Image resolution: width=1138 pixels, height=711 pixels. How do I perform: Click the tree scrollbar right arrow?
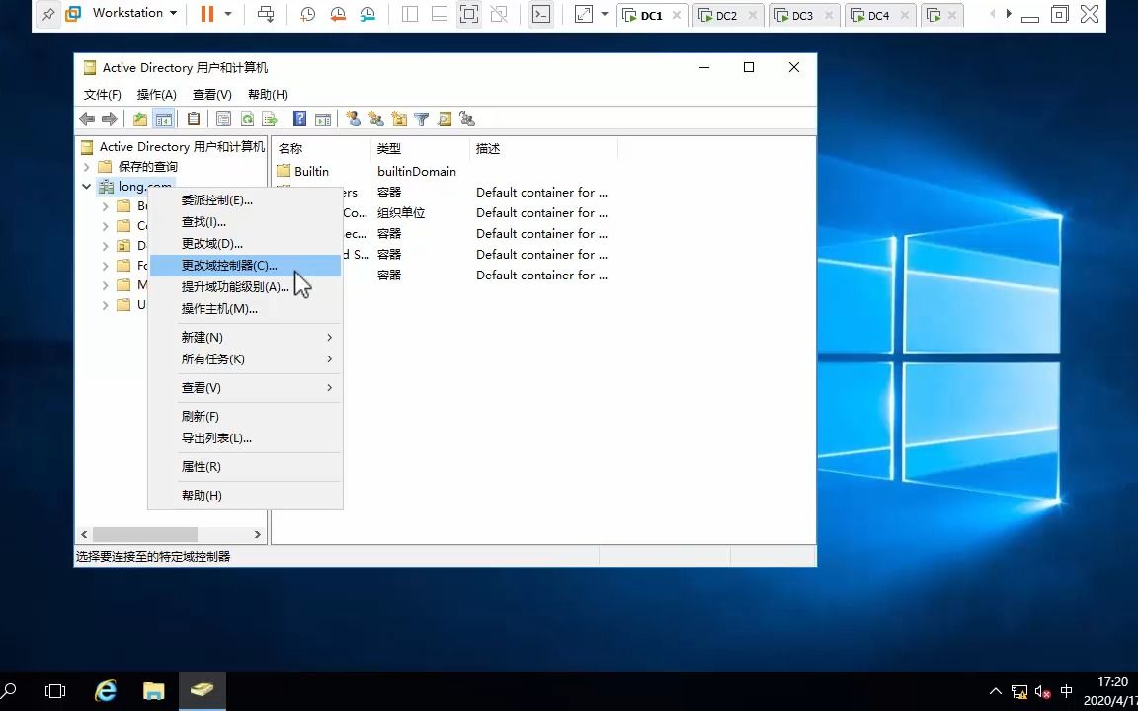[x=258, y=534]
